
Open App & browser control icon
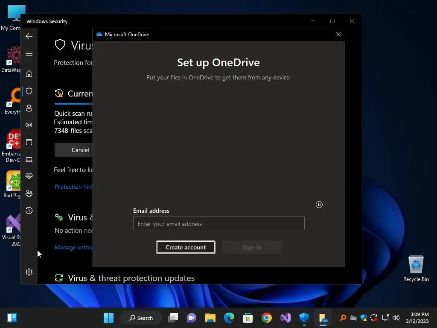click(29, 142)
